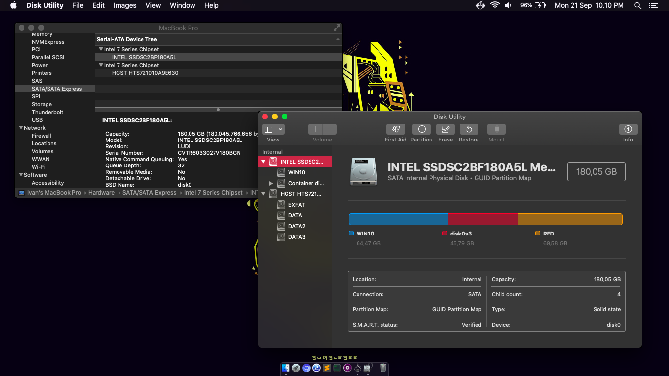
Task: Expand the Container disk in sidebar
Action: [x=271, y=183]
